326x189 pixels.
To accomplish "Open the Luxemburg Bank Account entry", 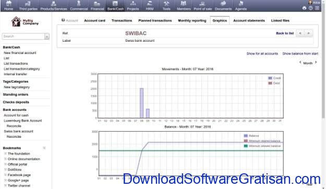I will coord(23,121).
